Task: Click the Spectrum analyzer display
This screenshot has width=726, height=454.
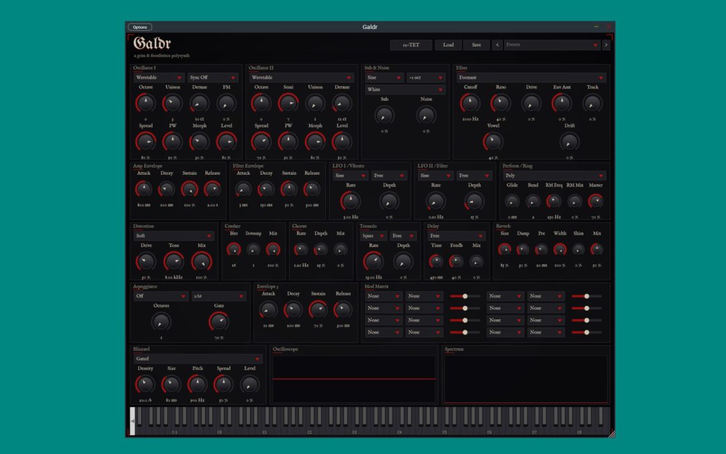Action: [526, 379]
